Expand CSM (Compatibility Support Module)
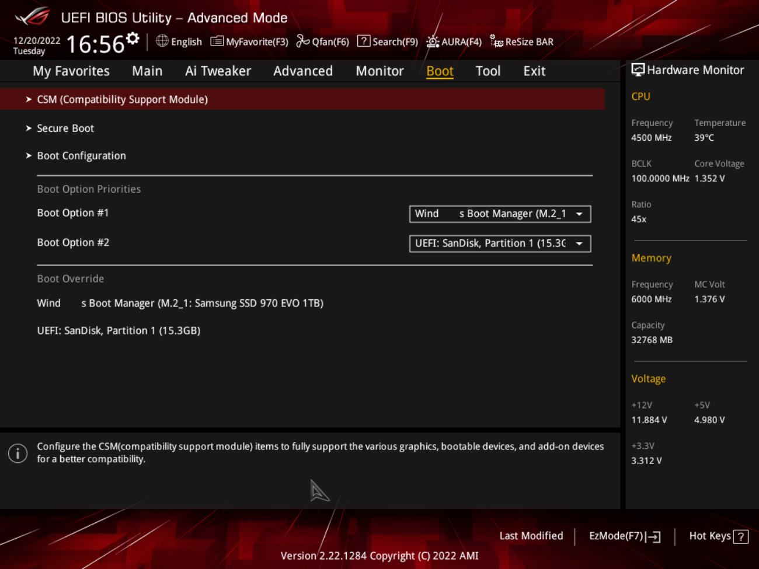 point(302,99)
